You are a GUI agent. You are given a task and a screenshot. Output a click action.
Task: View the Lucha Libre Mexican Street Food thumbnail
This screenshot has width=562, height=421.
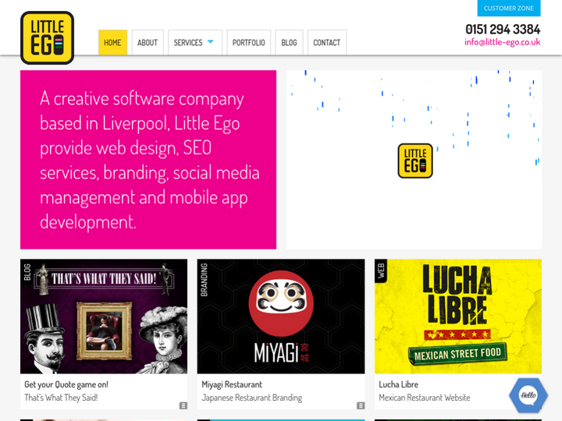(x=458, y=317)
